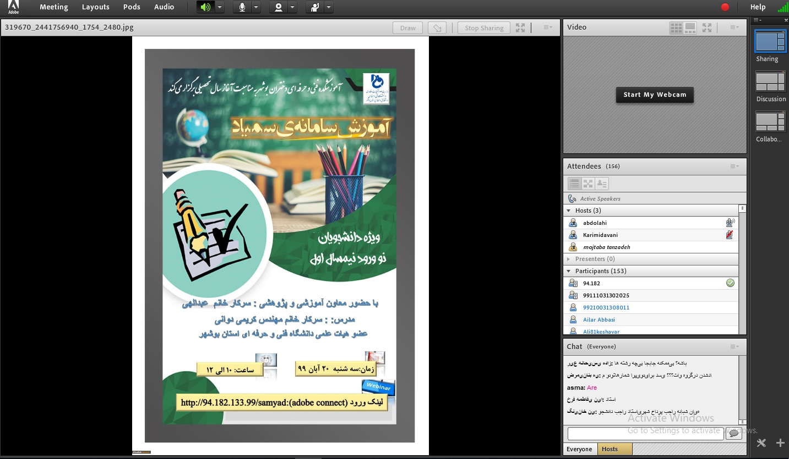Click the send chat message icon
This screenshot has width=789, height=459.
pos(733,434)
